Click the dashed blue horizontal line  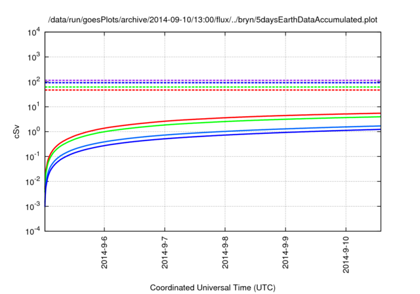213,83
